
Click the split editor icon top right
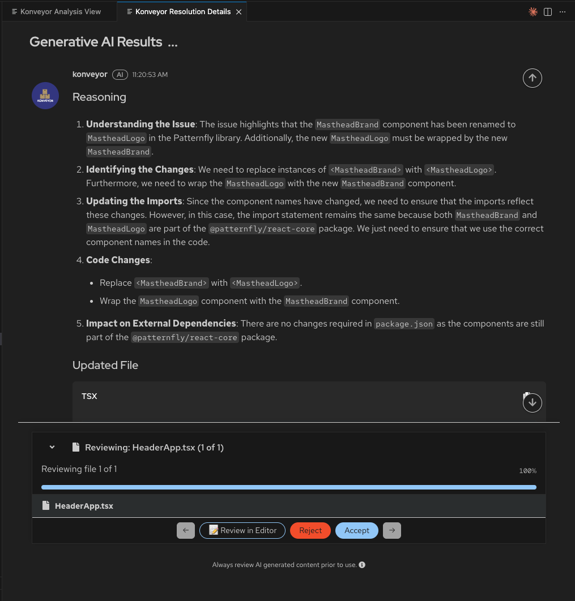coord(548,11)
